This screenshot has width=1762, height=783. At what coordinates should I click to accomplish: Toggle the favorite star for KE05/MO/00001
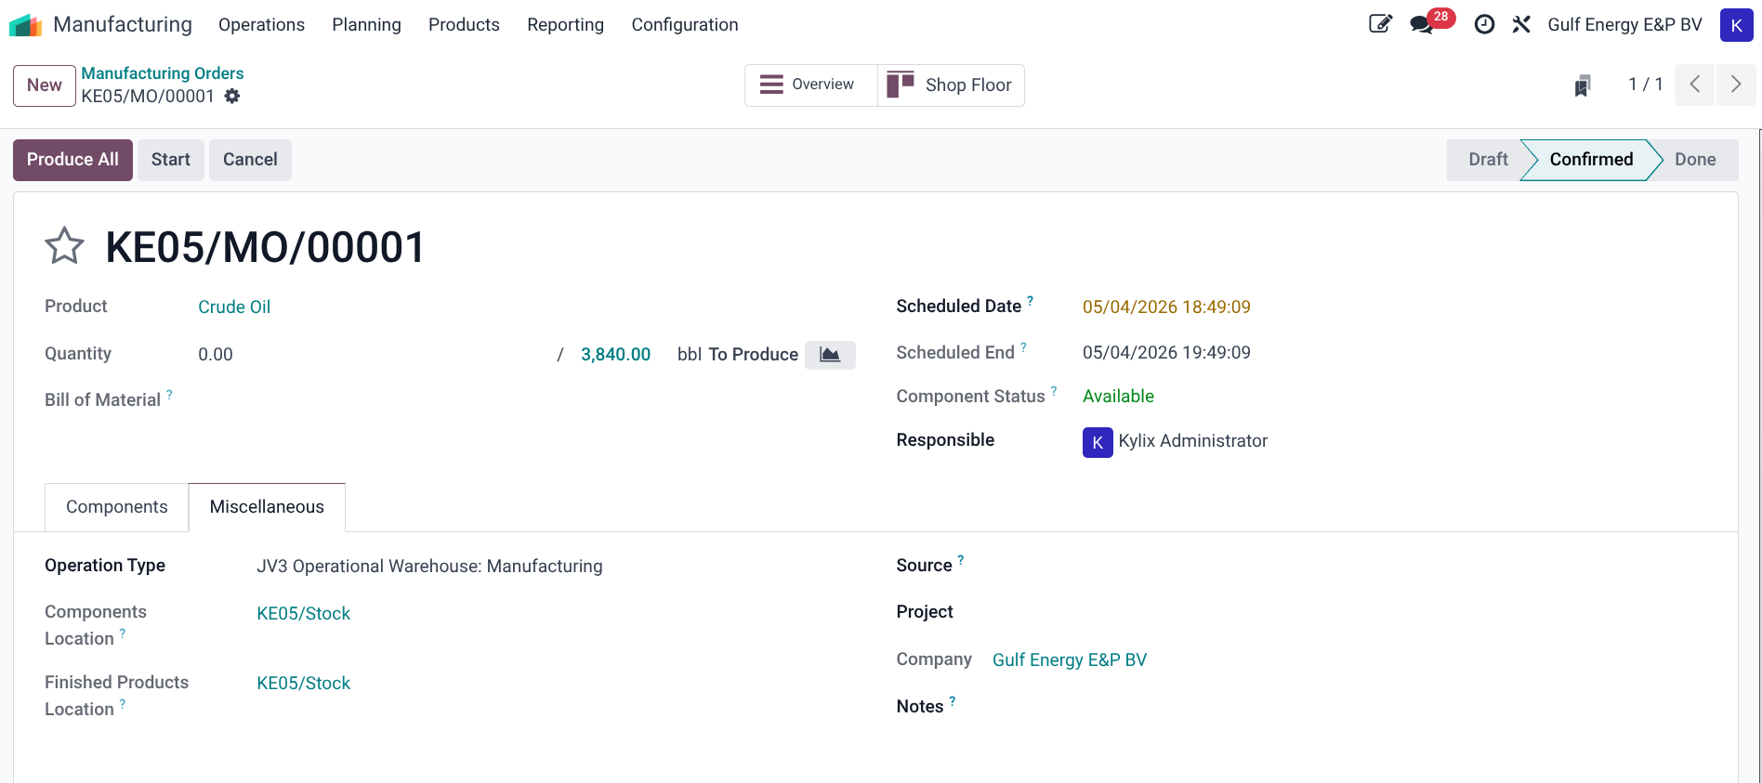point(64,246)
